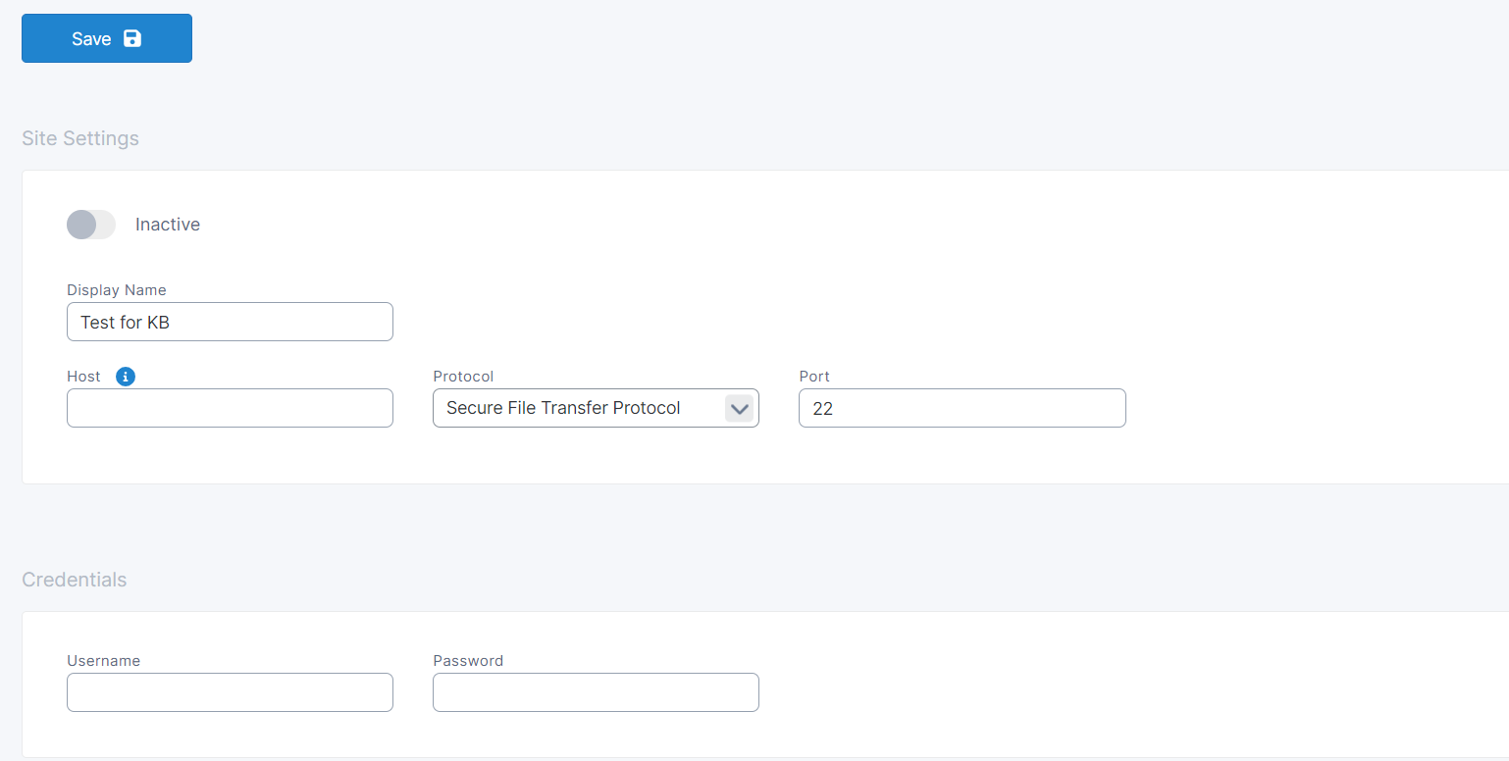This screenshot has width=1509, height=761.
Task: Click the "Username" field label
Action: tap(103, 661)
